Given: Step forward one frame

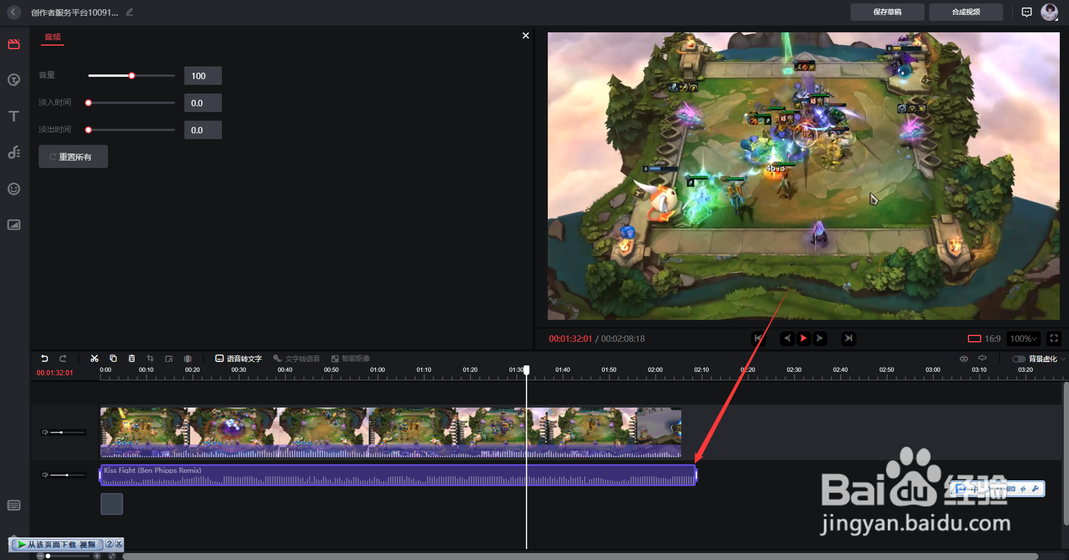Looking at the screenshot, I should click(x=819, y=338).
